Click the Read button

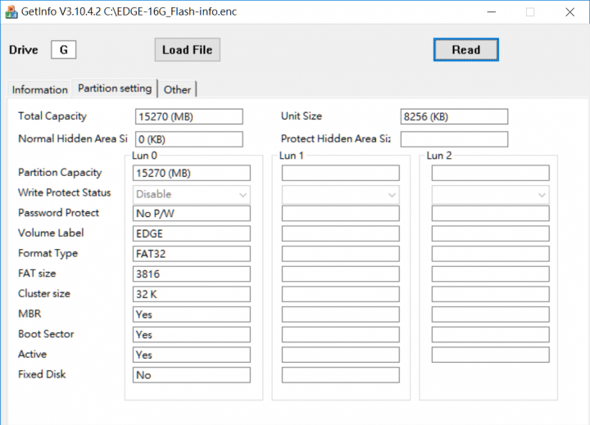[465, 50]
